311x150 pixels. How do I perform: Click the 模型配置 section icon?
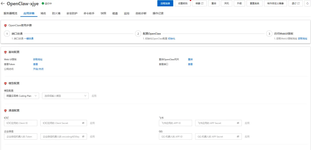click(5, 83)
